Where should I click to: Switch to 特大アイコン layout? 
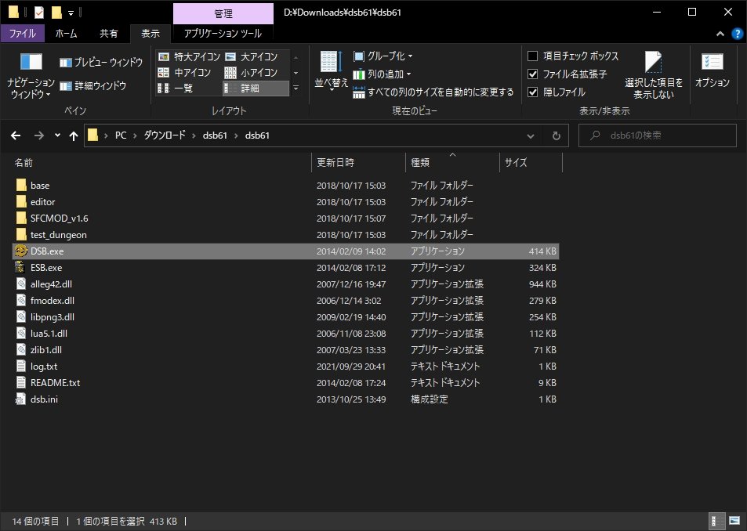pyautogui.click(x=189, y=56)
